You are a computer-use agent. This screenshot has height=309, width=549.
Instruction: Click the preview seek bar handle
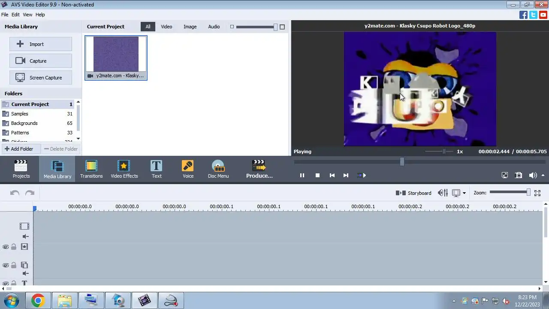point(402,162)
